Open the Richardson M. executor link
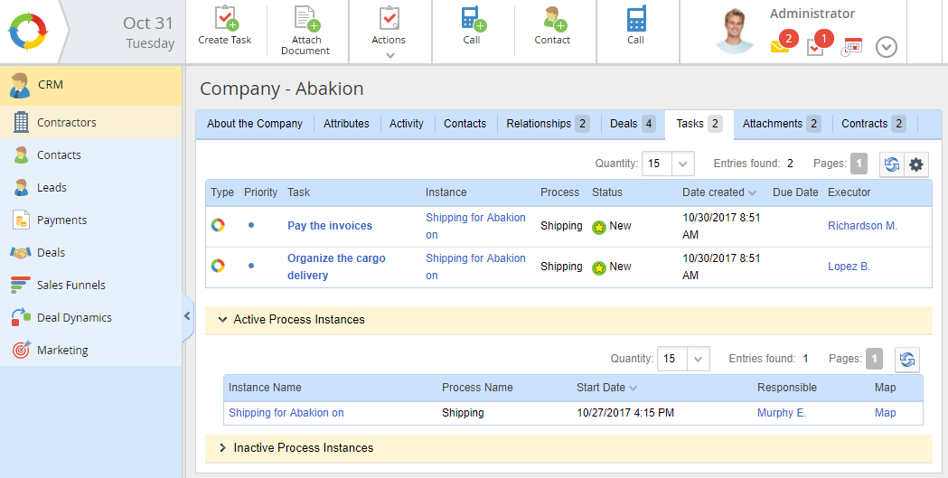This screenshot has width=948, height=478. pos(862,226)
